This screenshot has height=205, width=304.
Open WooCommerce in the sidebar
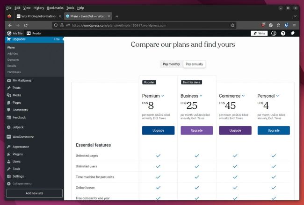point(22,137)
